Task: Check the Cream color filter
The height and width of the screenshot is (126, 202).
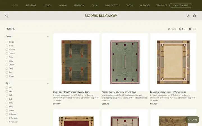Action: [7, 53]
